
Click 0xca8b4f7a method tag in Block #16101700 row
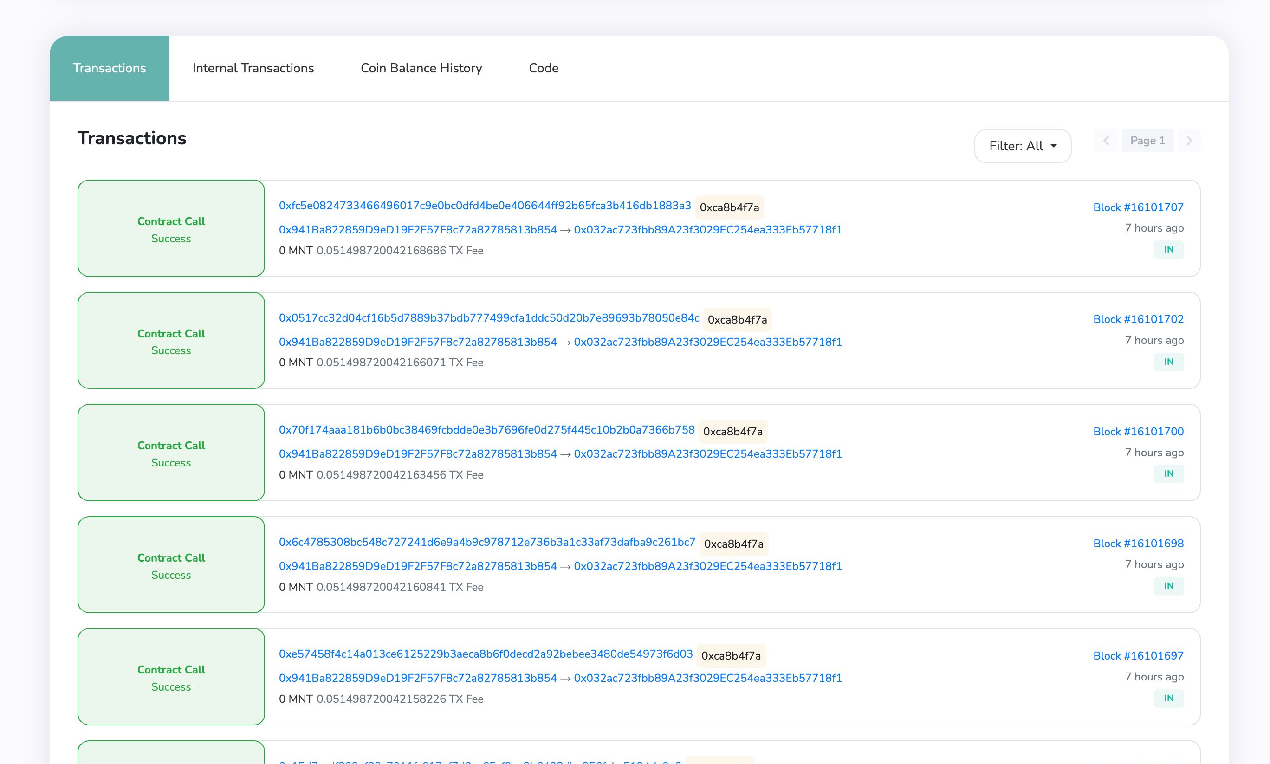click(x=733, y=431)
